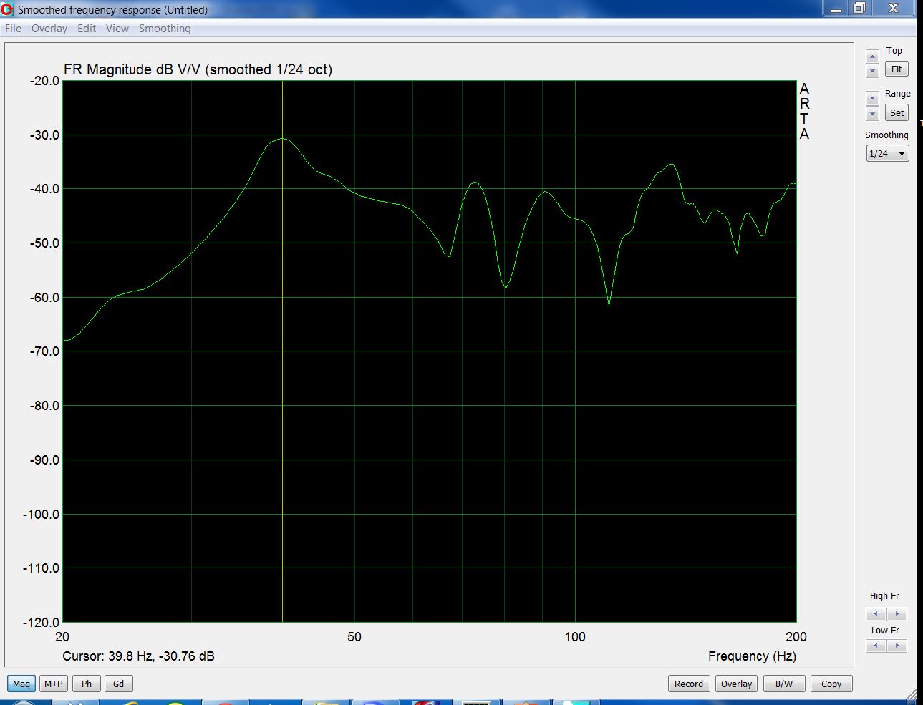Close the Smoothed frequency response window
923x705 pixels.
[x=893, y=8]
